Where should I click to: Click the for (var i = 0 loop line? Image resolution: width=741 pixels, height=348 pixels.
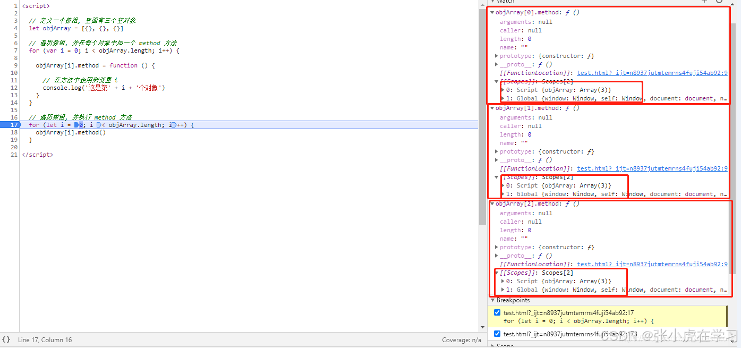point(104,50)
